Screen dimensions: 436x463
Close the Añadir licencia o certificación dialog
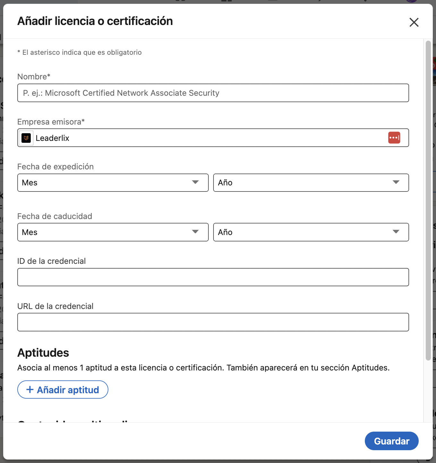pyautogui.click(x=414, y=22)
